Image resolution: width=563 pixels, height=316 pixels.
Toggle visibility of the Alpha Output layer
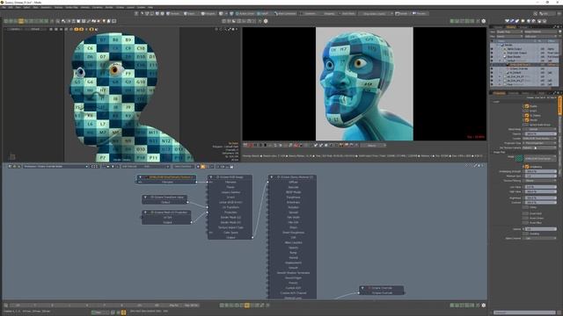tap(492, 49)
